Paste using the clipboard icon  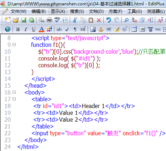pyautogui.click(x=91, y=20)
